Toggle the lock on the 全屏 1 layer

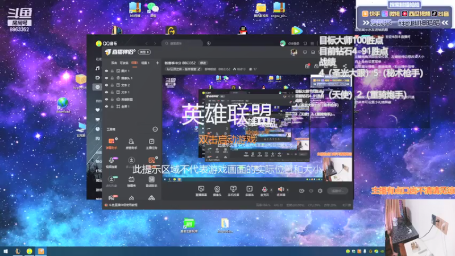112,106
